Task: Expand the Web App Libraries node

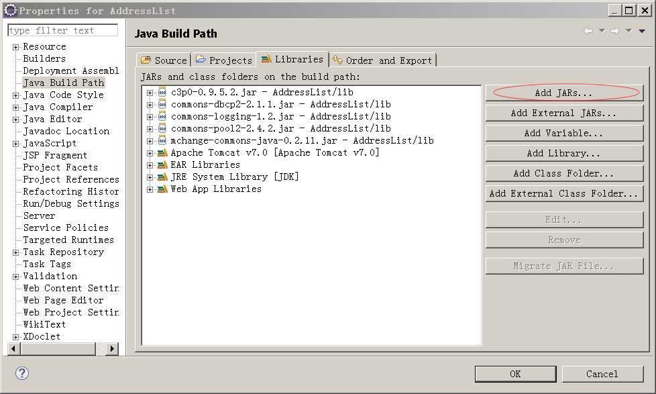Action: [x=150, y=190]
